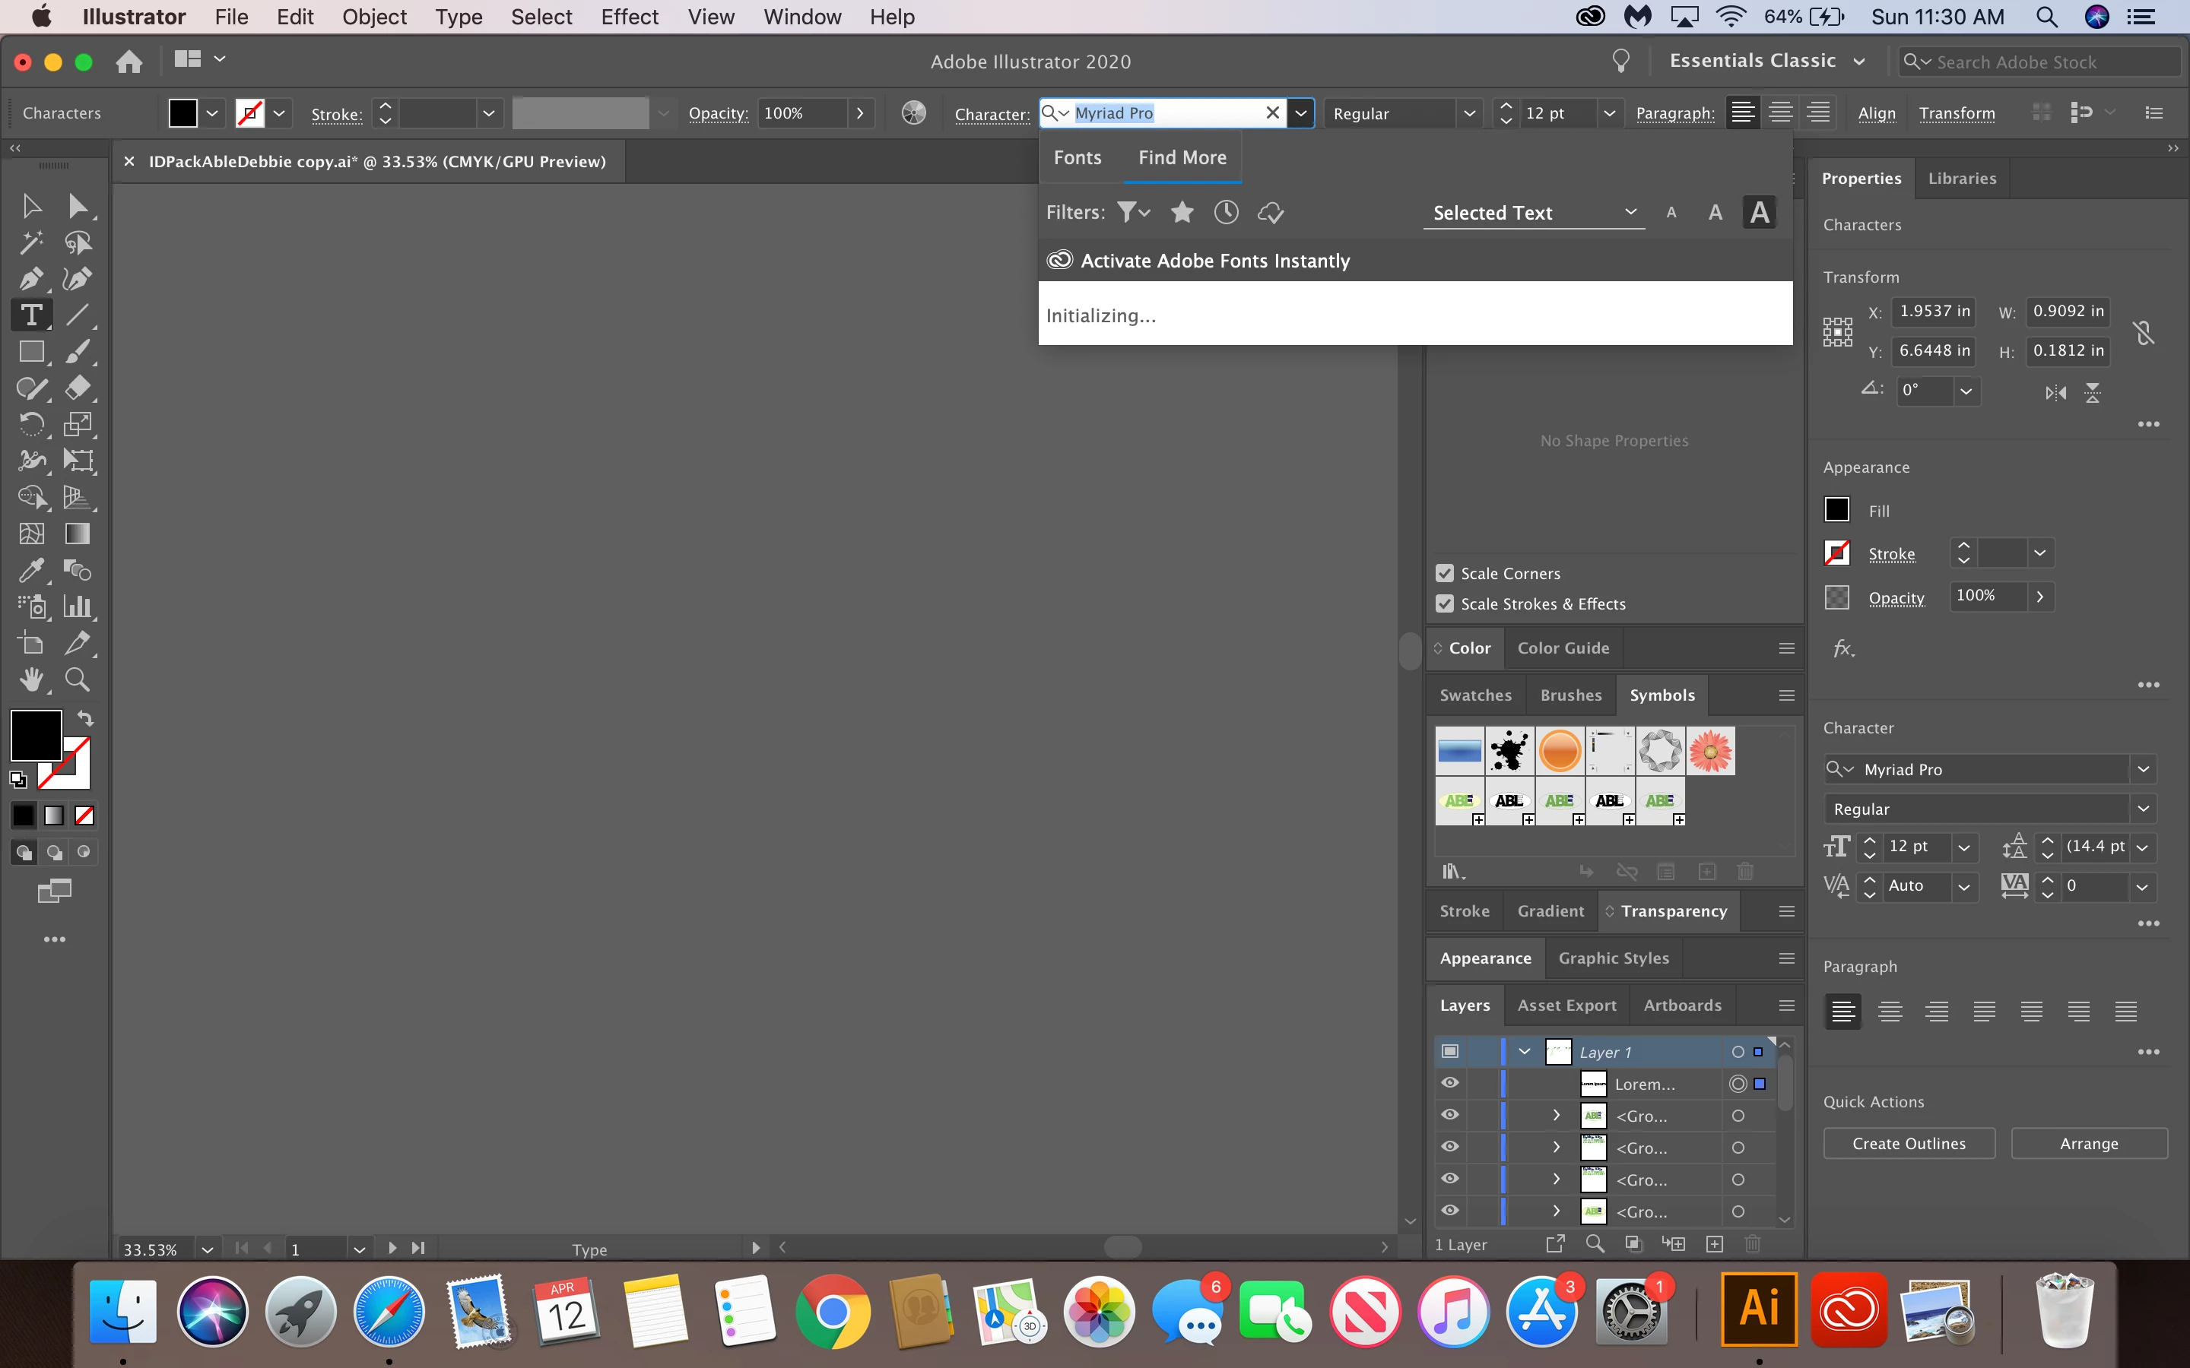
Task: Open the font style Regular dropdown
Action: coord(1470,114)
